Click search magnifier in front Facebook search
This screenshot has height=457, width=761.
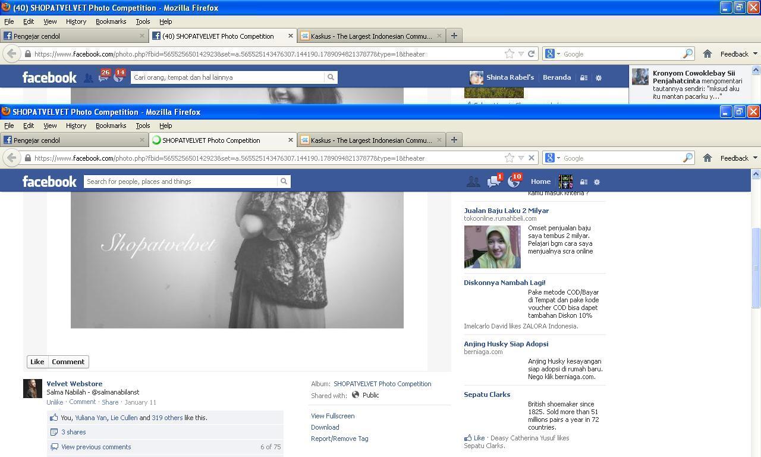(x=284, y=181)
